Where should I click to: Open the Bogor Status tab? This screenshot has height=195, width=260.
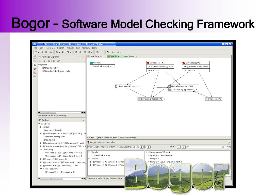coord(110,178)
